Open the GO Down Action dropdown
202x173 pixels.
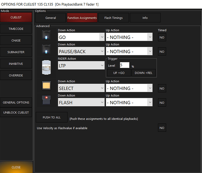pyautogui.click(x=81, y=37)
